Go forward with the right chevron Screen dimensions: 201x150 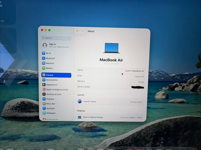coord(83,31)
